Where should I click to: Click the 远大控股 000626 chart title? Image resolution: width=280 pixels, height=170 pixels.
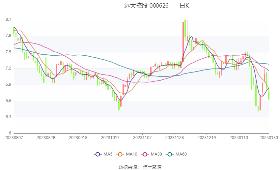click(146, 6)
